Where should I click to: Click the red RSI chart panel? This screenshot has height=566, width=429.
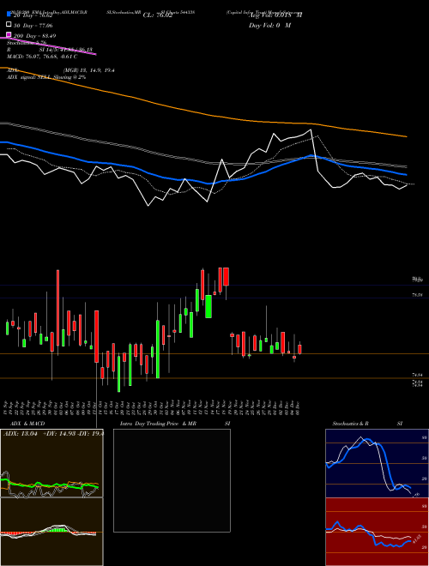click(377, 532)
